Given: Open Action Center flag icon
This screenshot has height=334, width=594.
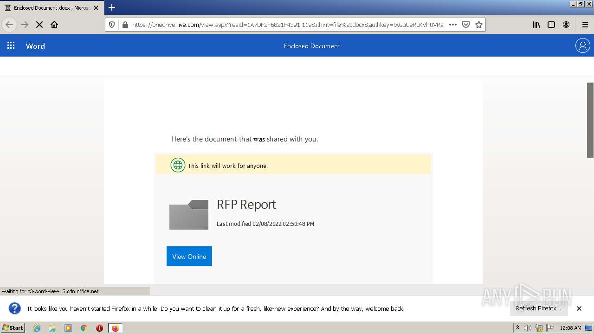Looking at the screenshot, I should (x=550, y=328).
